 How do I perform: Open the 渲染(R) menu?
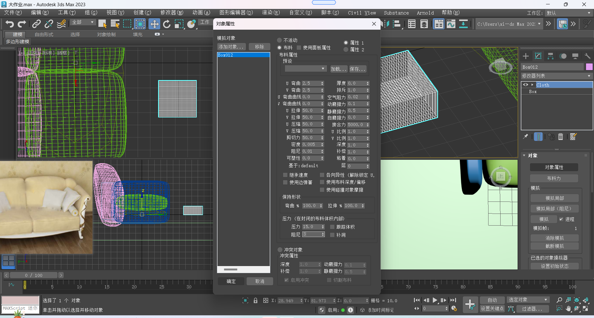click(x=271, y=13)
